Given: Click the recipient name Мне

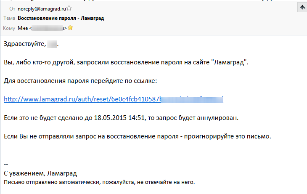Looking at the screenshot, I should coord(23,28).
